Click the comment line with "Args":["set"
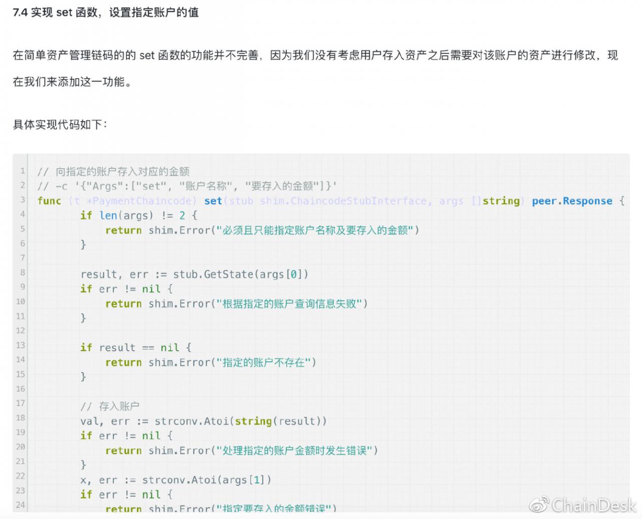 pos(187,186)
